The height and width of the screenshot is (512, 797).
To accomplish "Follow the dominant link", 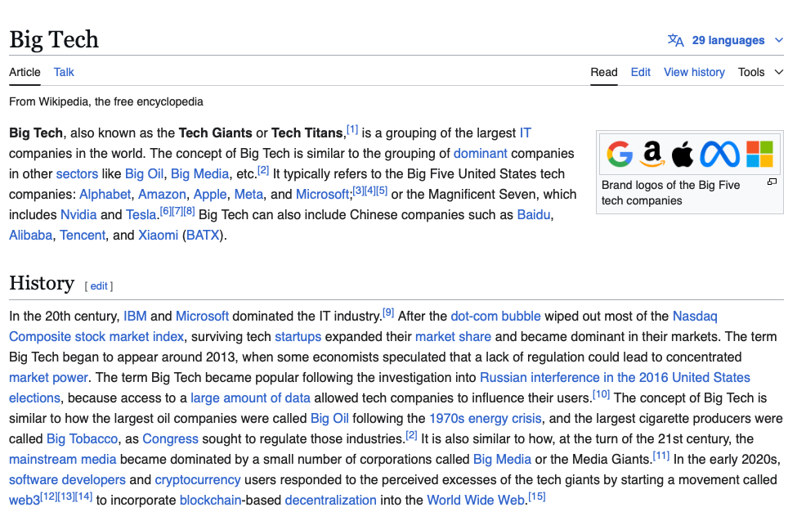I will click(x=481, y=154).
